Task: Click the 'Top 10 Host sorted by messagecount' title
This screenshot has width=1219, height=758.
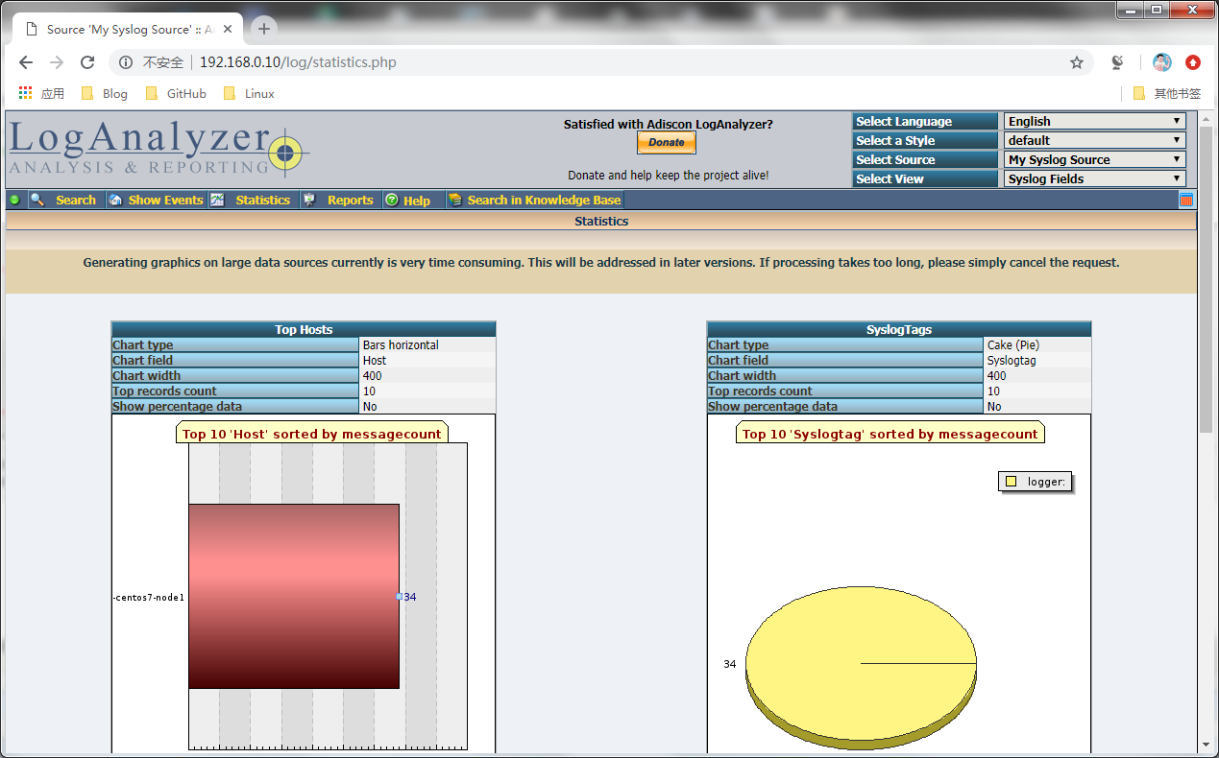Action: [312, 434]
